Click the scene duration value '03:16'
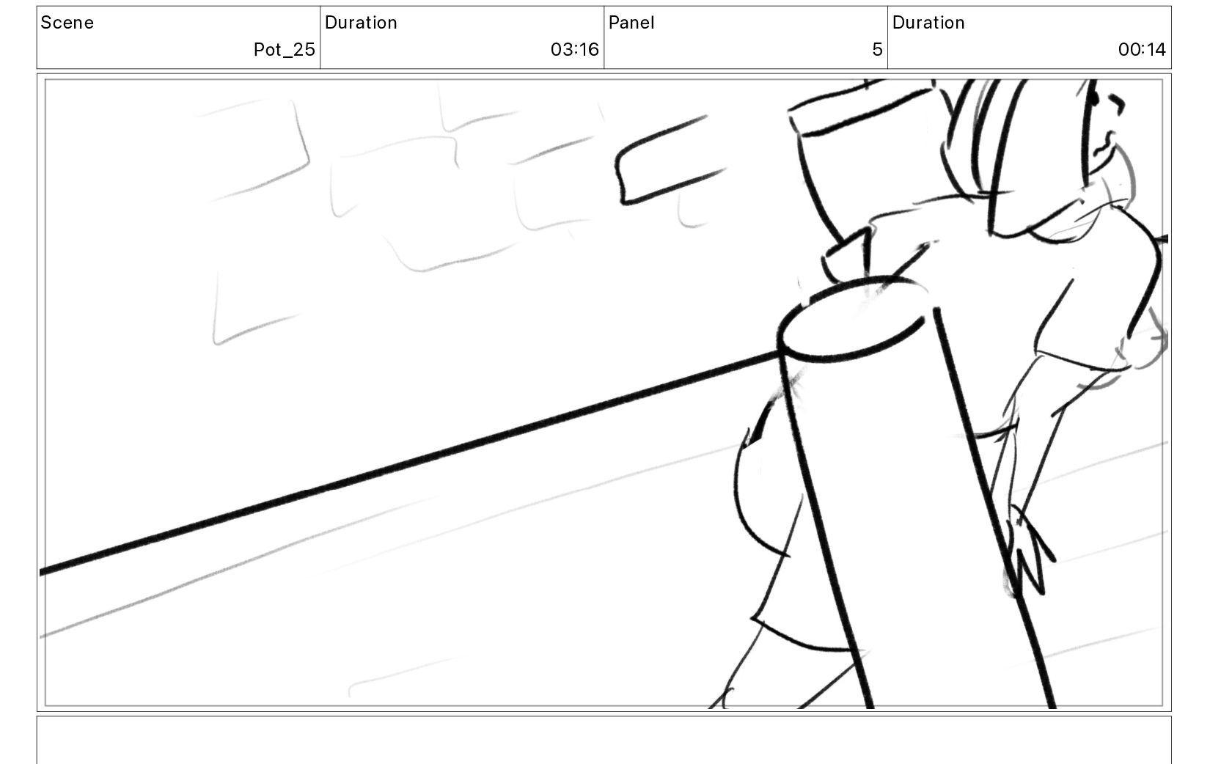 pos(574,50)
